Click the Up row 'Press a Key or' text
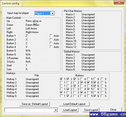The height and width of the screenshot is (117, 126). (x=34, y=21)
